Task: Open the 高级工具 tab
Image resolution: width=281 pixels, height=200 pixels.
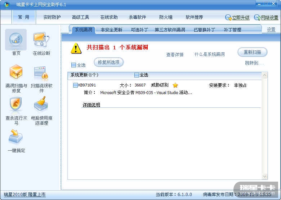Action: (x=80, y=17)
